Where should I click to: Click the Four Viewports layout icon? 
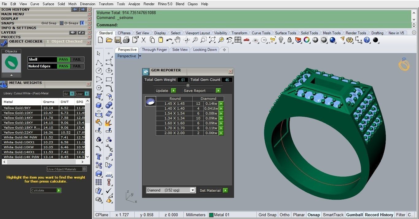pos(238,40)
